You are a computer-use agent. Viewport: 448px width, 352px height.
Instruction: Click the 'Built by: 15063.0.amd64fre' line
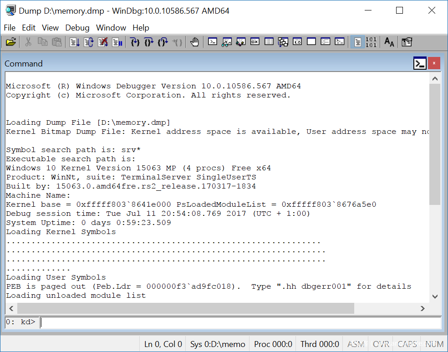point(131,186)
